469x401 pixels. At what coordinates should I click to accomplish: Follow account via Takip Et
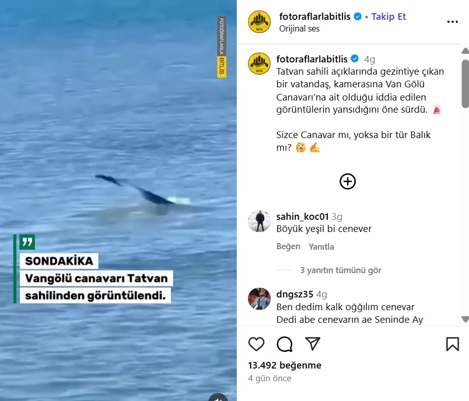389,16
